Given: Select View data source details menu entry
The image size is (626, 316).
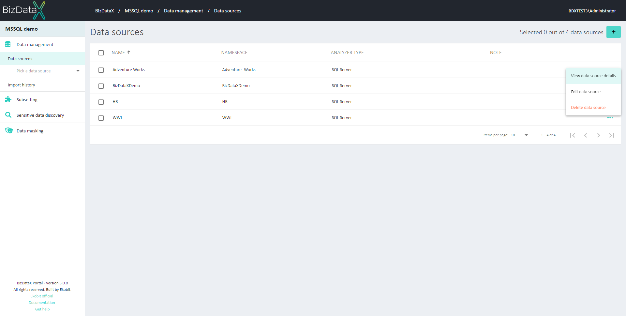Looking at the screenshot, I should (x=593, y=76).
